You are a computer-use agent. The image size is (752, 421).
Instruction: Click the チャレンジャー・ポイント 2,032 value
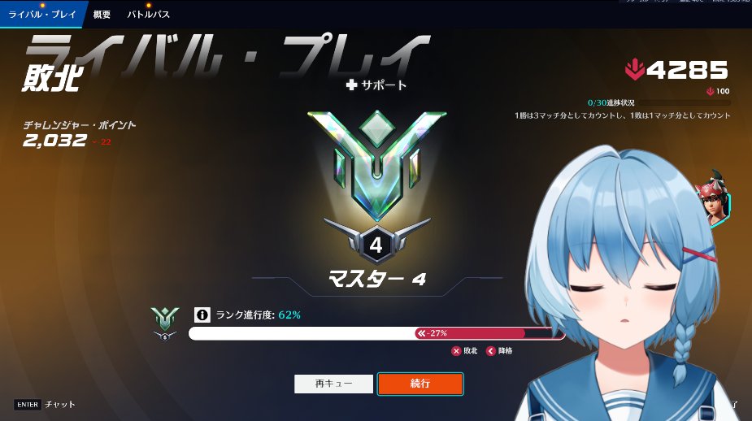[x=54, y=141]
